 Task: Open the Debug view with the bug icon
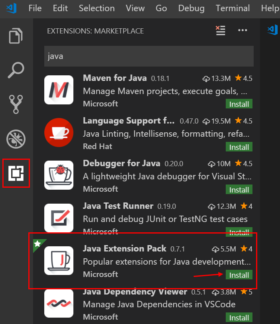(16, 139)
